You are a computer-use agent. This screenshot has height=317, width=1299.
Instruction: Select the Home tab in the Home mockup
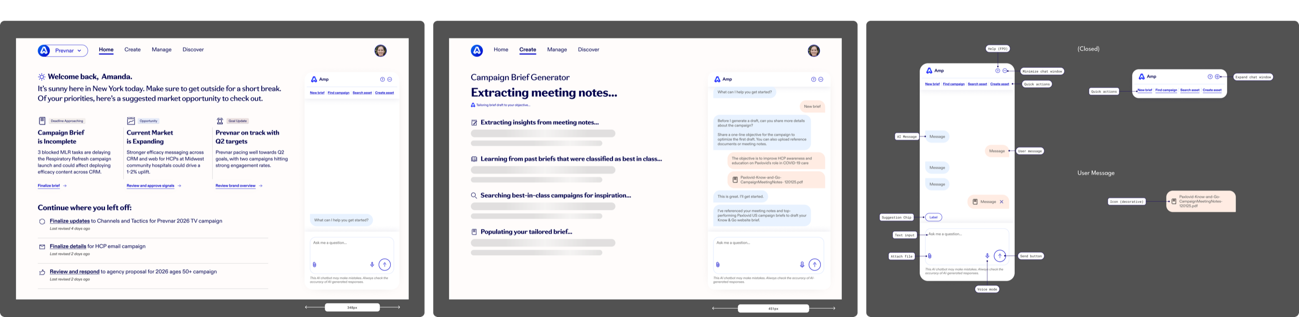click(x=106, y=49)
